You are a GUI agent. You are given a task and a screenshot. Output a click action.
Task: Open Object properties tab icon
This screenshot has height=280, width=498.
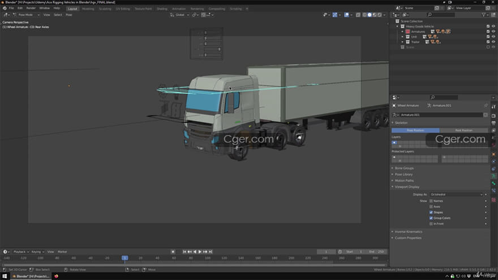pyautogui.click(x=493, y=154)
